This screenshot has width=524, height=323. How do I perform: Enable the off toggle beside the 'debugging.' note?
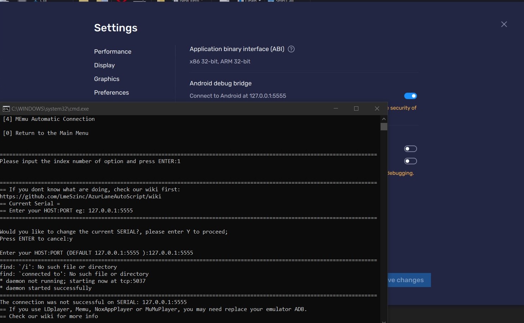point(411,161)
